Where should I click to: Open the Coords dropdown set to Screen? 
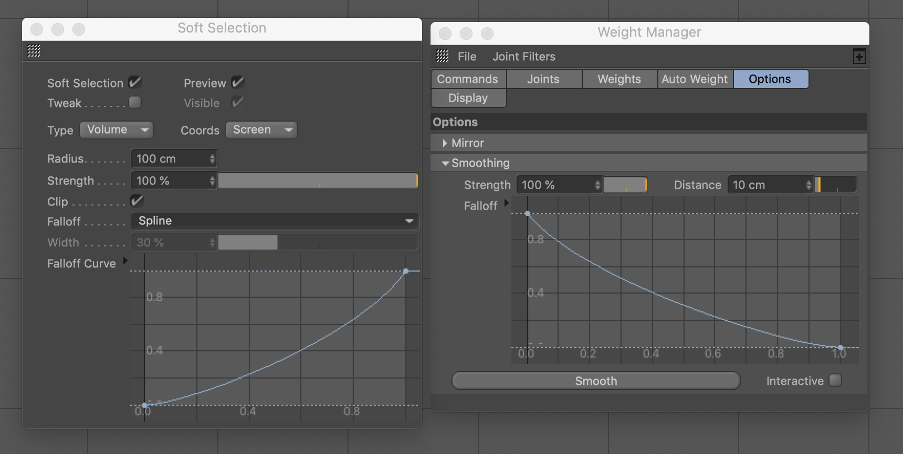tap(261, 130)
